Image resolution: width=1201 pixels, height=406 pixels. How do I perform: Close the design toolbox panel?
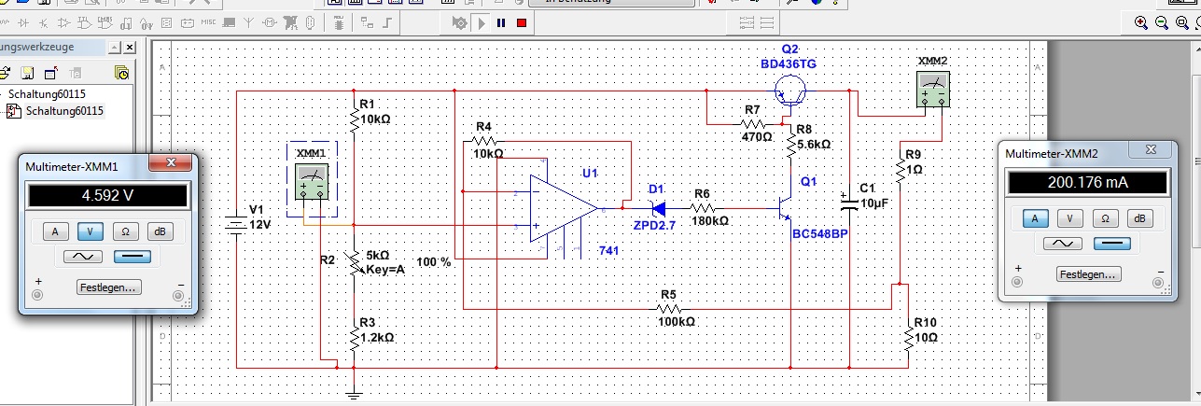[x=129, y=47]
